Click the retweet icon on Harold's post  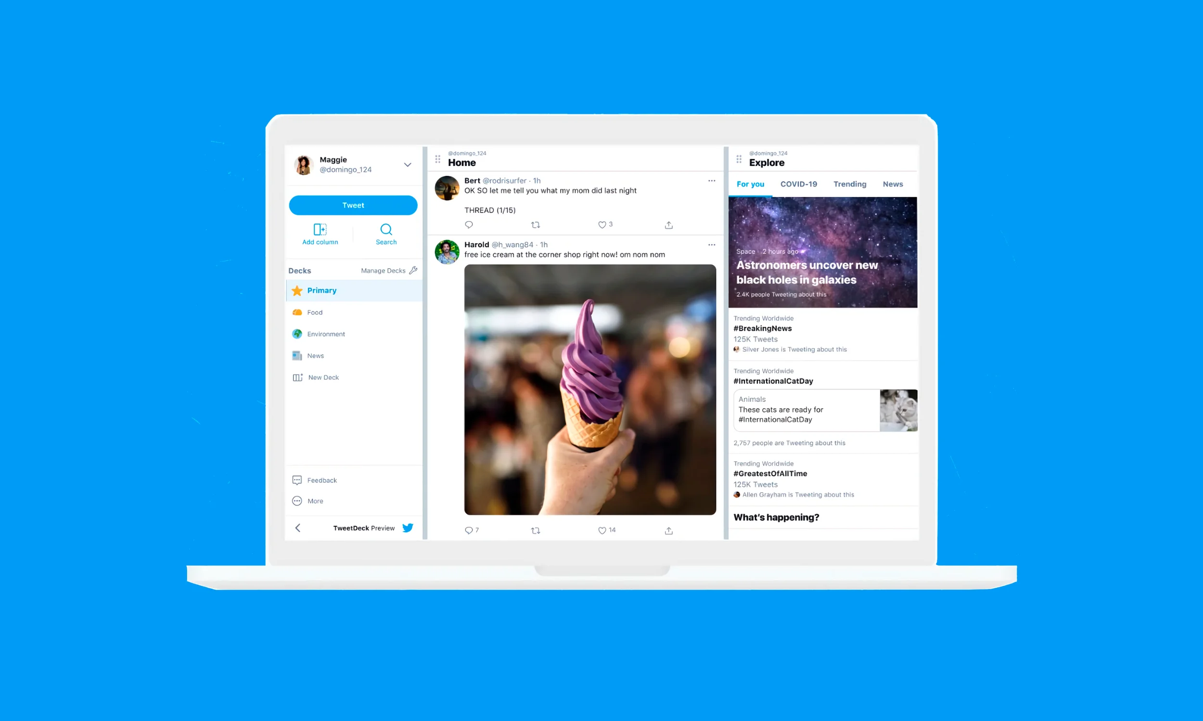click(535, 530)
